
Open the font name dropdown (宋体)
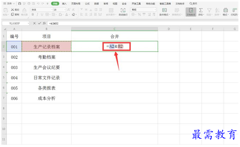(52, 9)
